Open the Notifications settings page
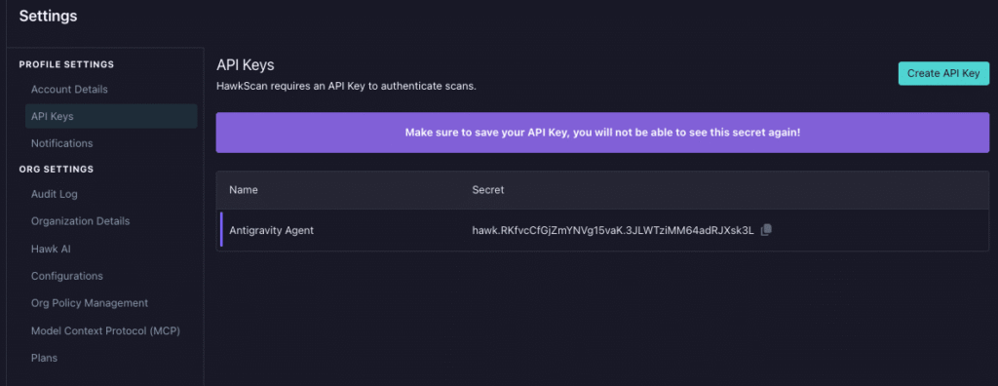 (x=61, y=143)
